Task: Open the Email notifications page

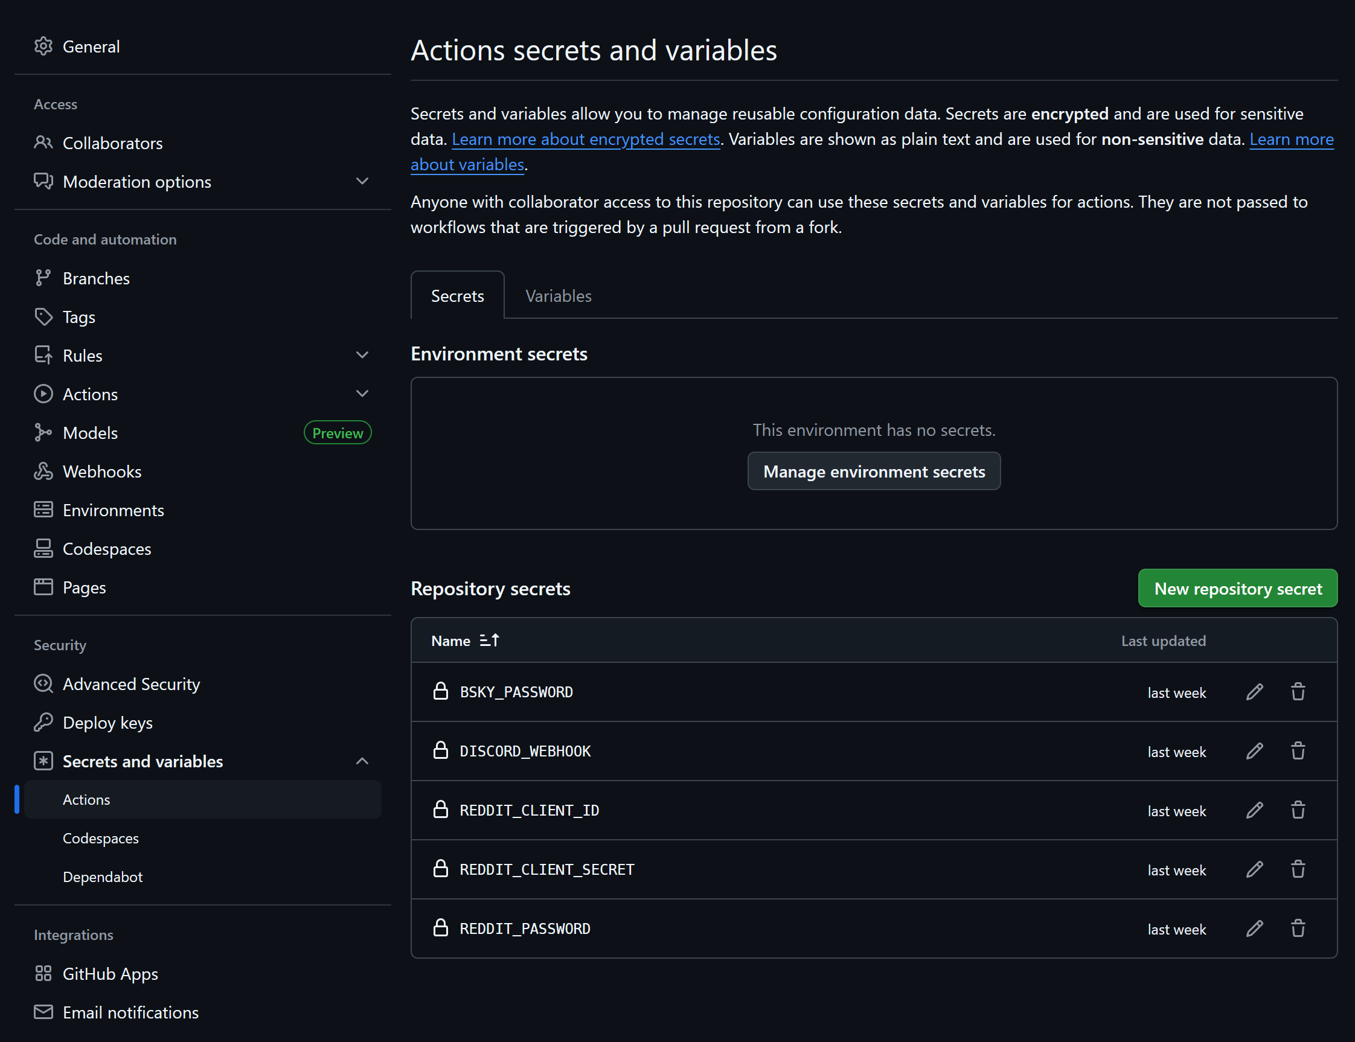Action: click(130, 1012)
